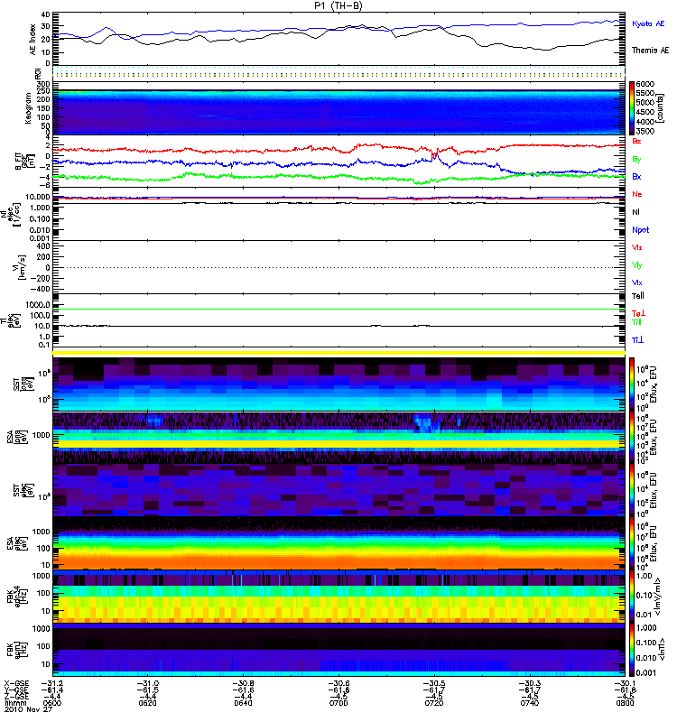Select the black Tell legend label

638,296
